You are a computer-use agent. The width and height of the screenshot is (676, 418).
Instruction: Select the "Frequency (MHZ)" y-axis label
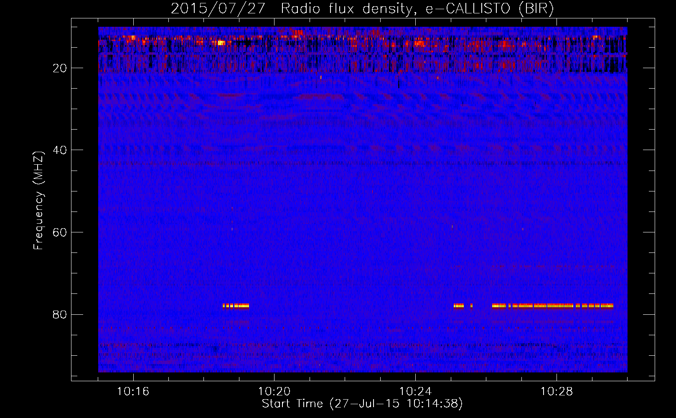[38, 201]
